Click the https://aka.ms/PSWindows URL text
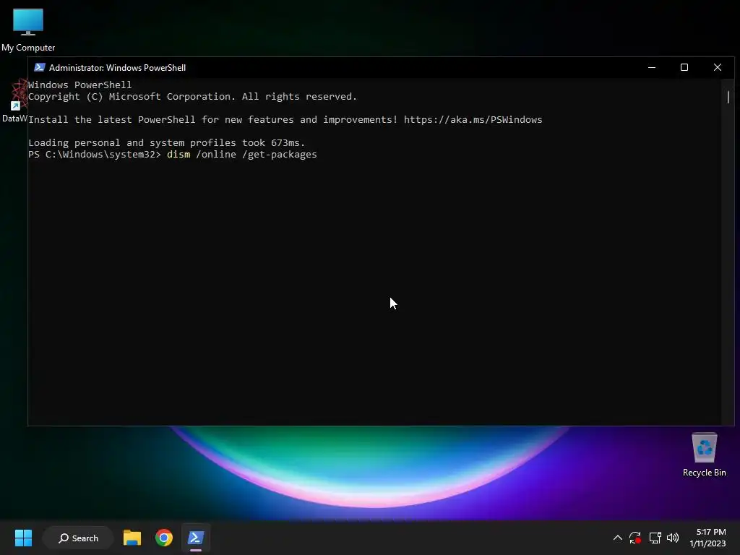 click(x=473, y=119)
